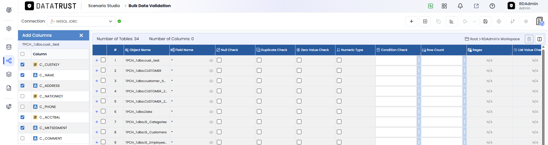Expand row 6 TPCH_1.dbo.Data with plus
Screen dimensions: 548x145
97,112
